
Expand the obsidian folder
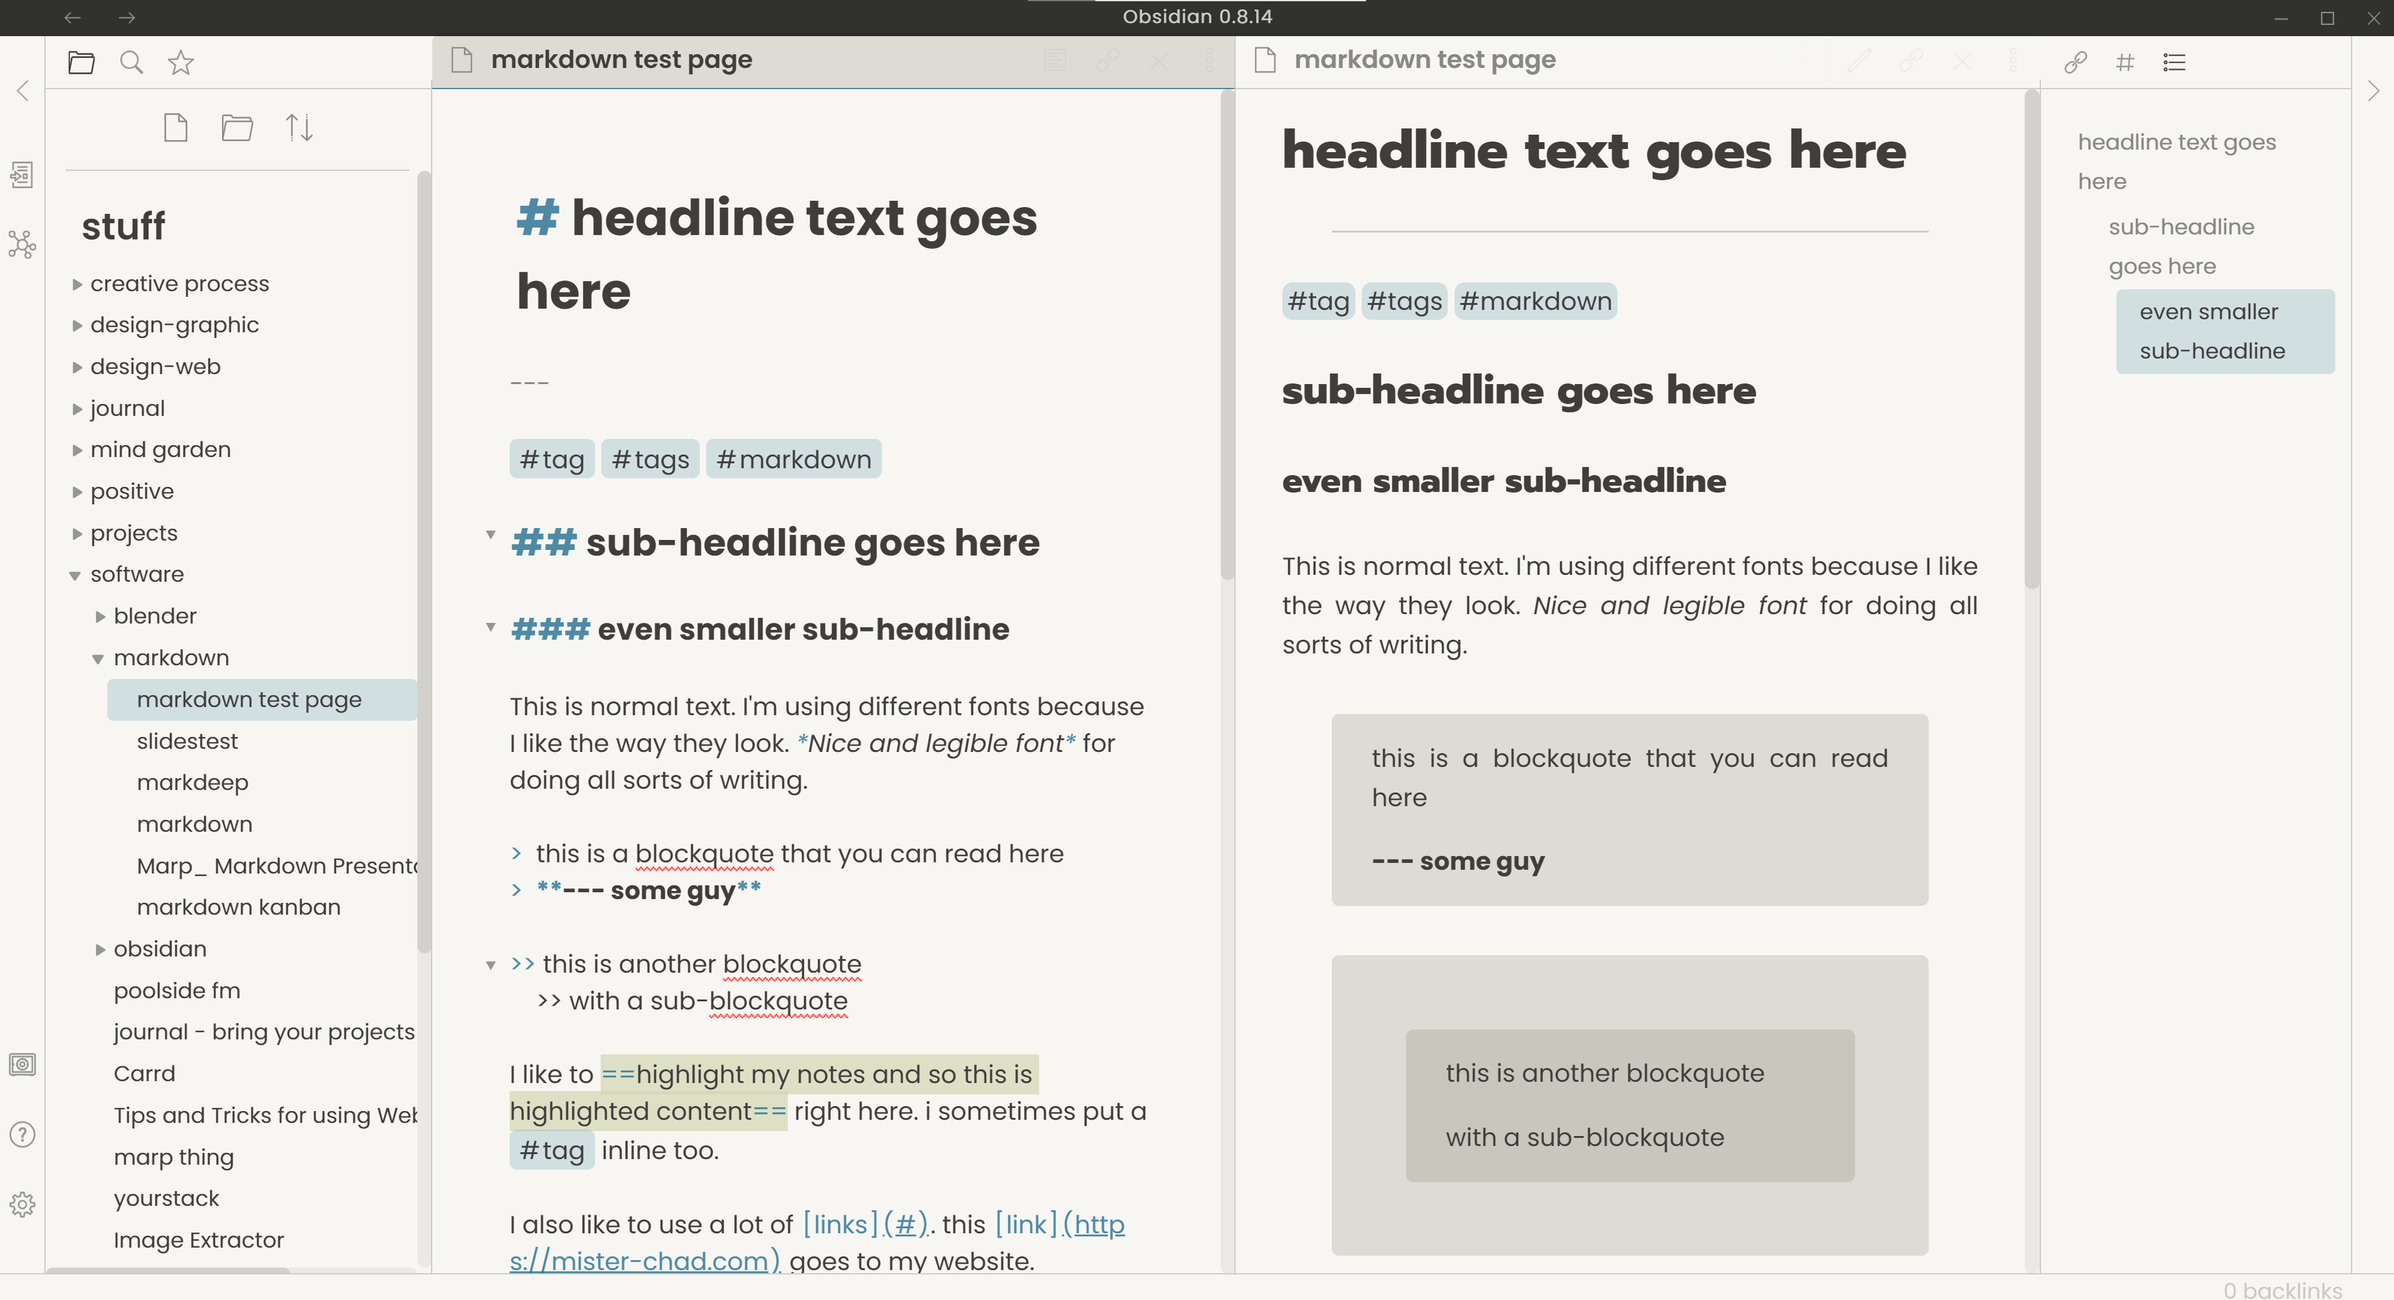coord(100,950)
